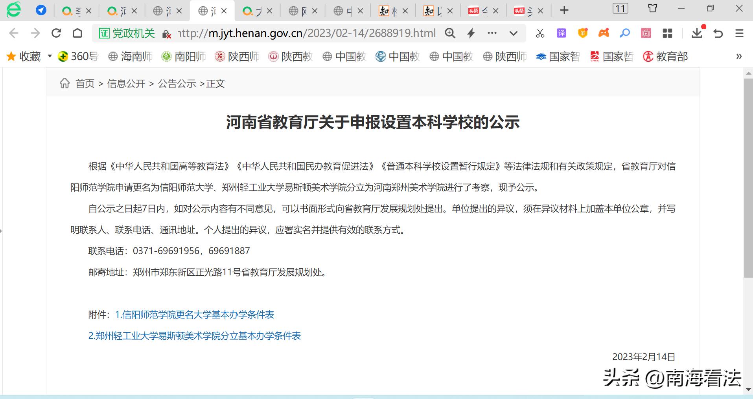Switch to the 教育部 bookmark
753x399 pixels.
[x=665, y=56]
